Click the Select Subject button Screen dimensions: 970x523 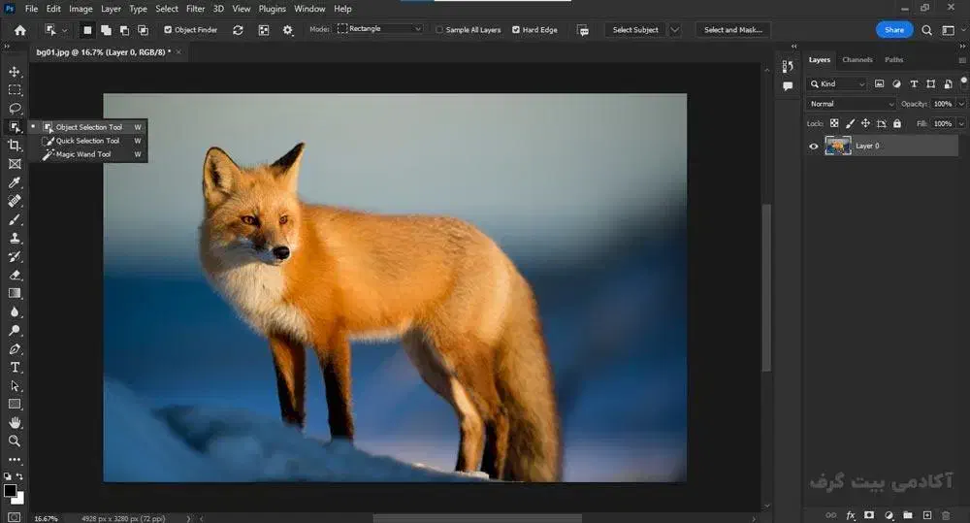pos(635,30)
